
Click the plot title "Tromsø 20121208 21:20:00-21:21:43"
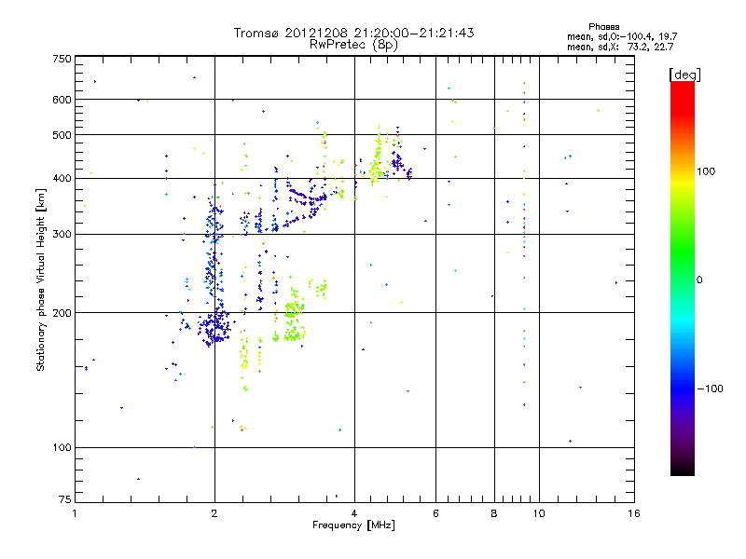[x=354, y=33]
